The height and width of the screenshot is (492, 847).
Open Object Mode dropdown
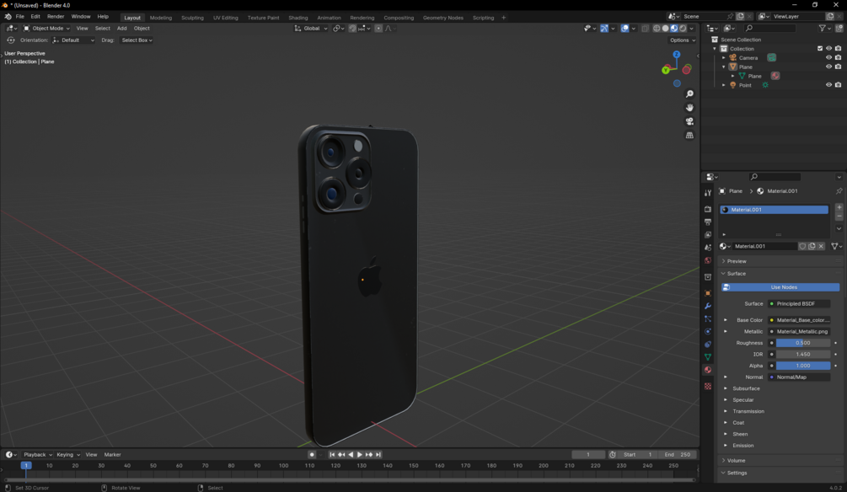(46, 28)
